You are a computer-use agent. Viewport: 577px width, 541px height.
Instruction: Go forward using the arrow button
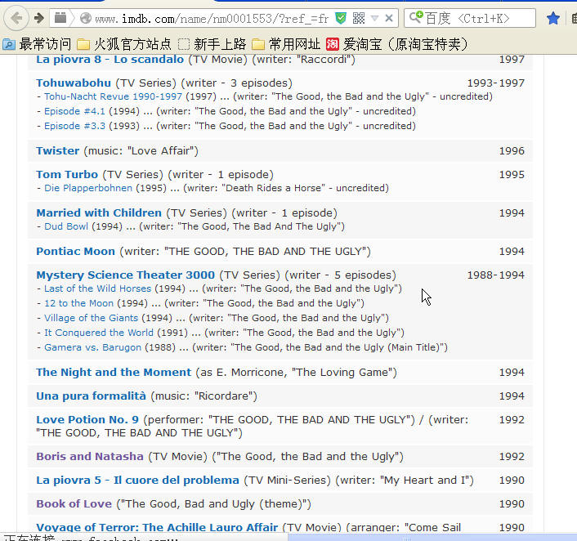39,18
